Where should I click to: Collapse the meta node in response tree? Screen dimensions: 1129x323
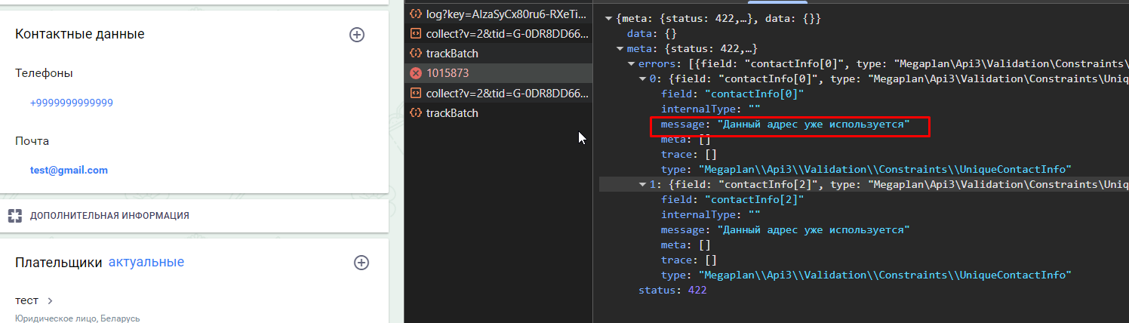click(620, 49)
